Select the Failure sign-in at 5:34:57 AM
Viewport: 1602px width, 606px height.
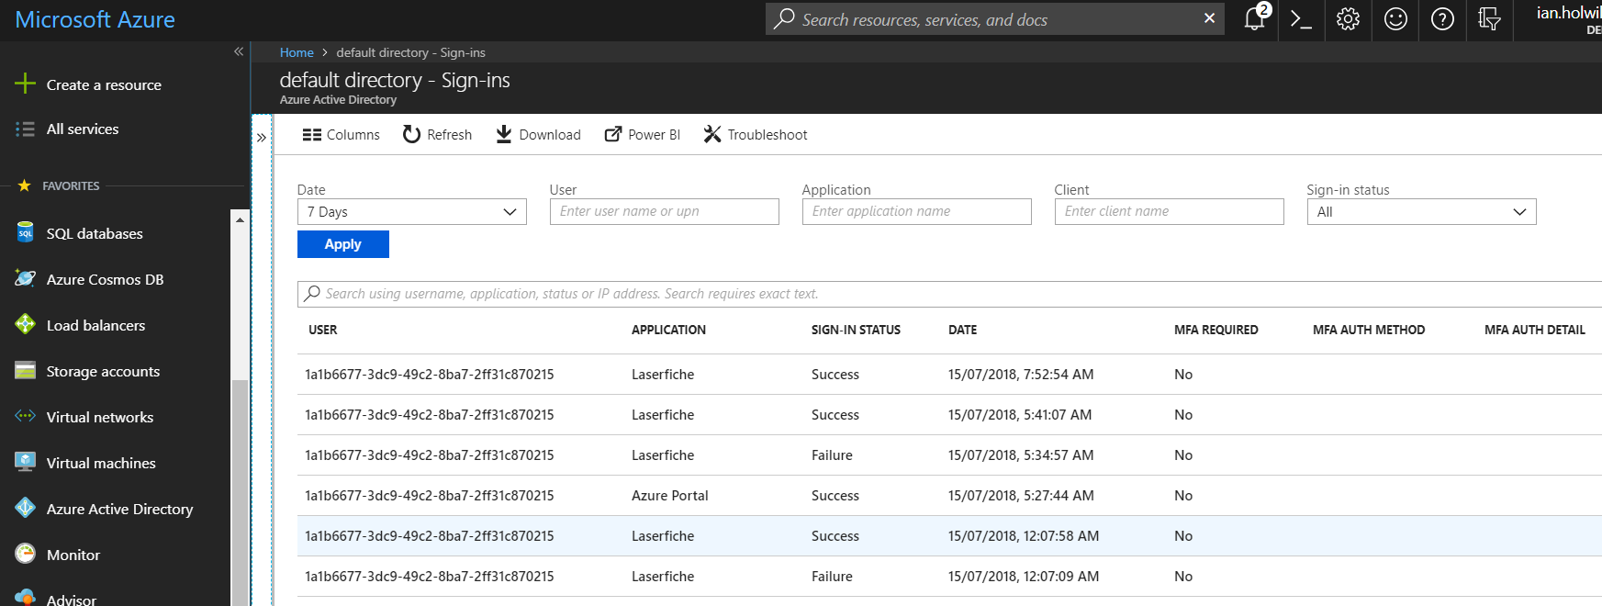click(949, 455)
